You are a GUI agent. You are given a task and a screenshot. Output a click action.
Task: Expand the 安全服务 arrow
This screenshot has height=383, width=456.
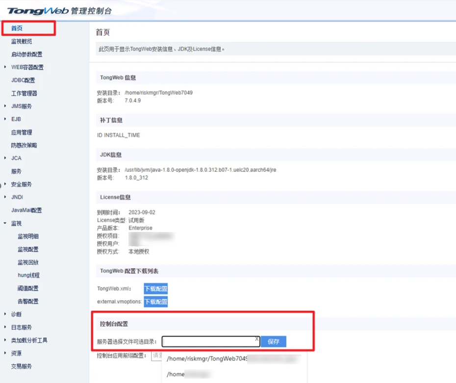coord(5,184)
